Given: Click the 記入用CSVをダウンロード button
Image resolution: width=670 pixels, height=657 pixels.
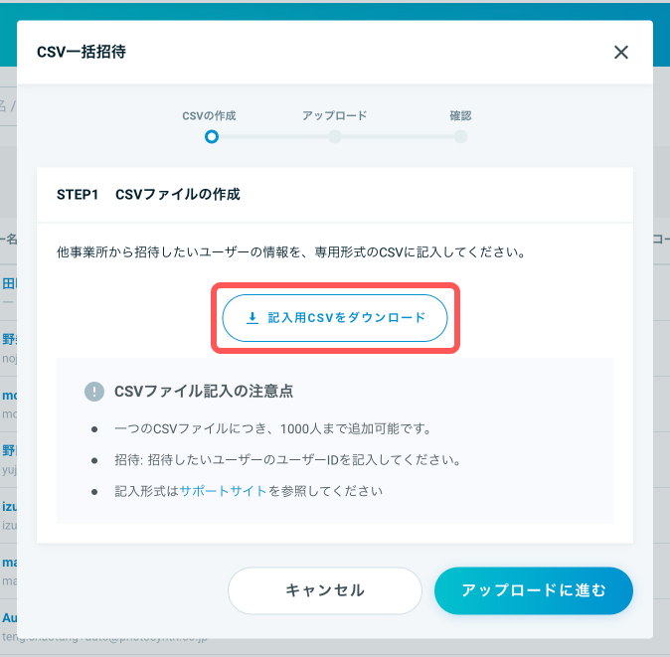Looking at the screenshot, I should tap(335, 318).
